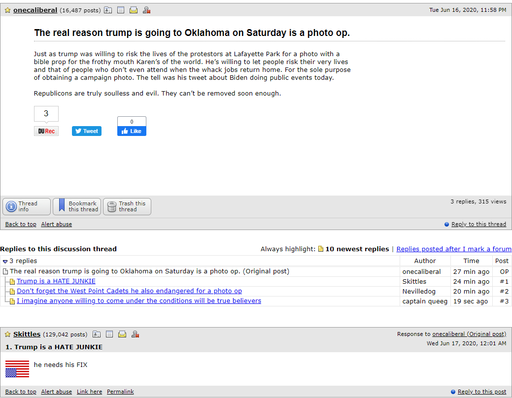
Task: Click time cell '19 sec ago'
Action: (471, 301)
